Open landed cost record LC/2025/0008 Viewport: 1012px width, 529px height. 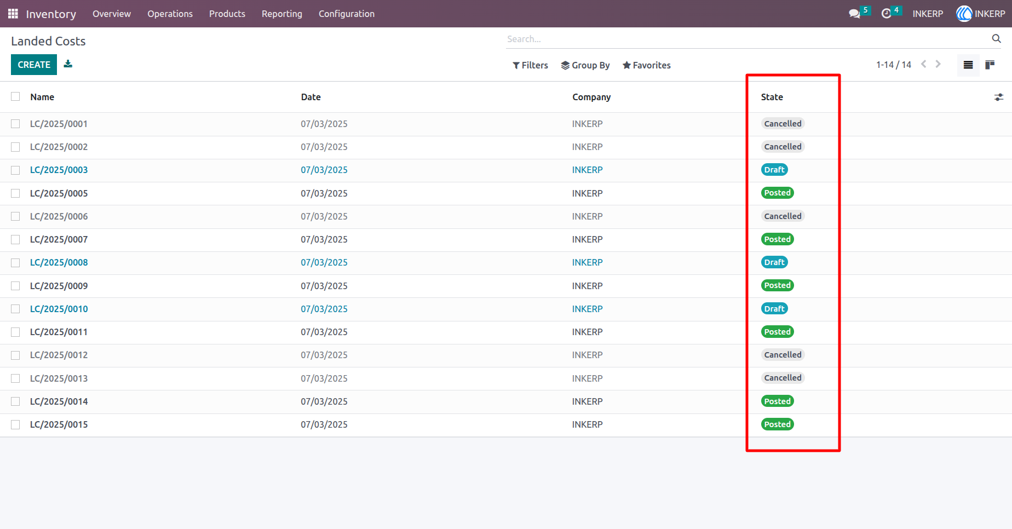[x=59, y=262]
